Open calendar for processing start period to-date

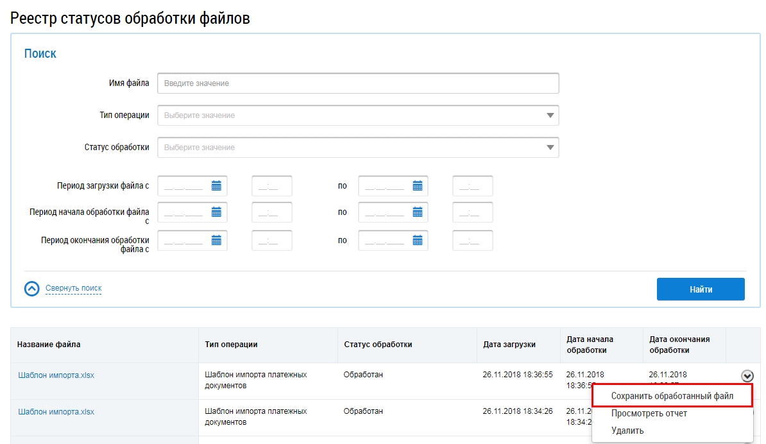tap(417, 212)
